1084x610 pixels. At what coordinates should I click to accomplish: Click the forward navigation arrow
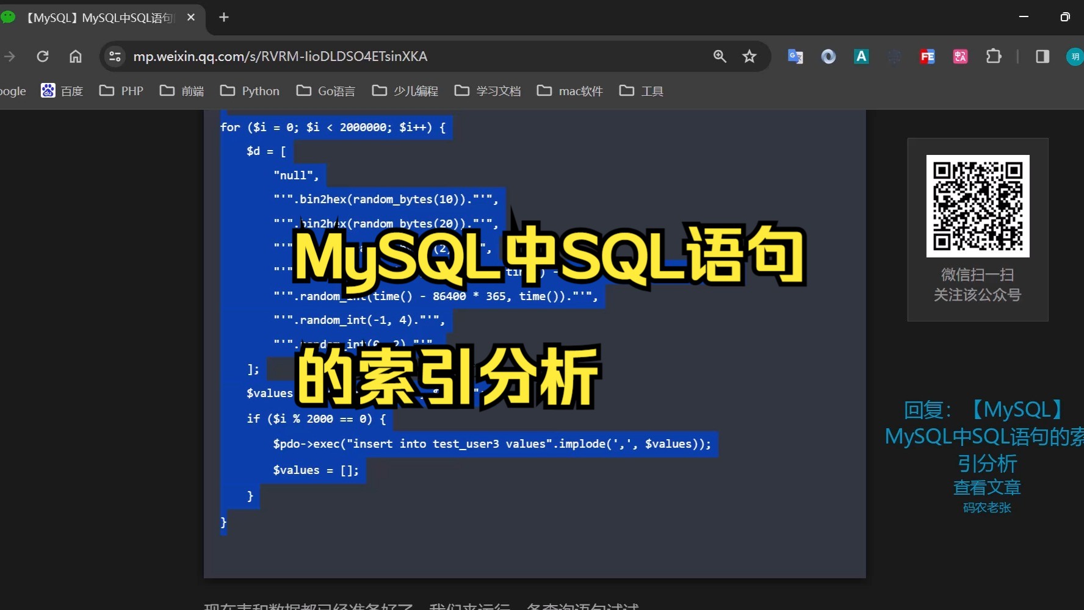pos(10,57)
